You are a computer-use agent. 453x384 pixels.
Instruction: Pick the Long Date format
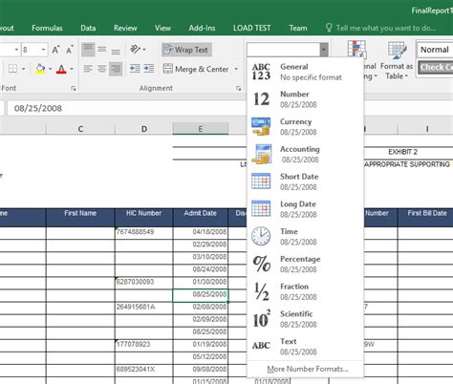tap(306, 209)
